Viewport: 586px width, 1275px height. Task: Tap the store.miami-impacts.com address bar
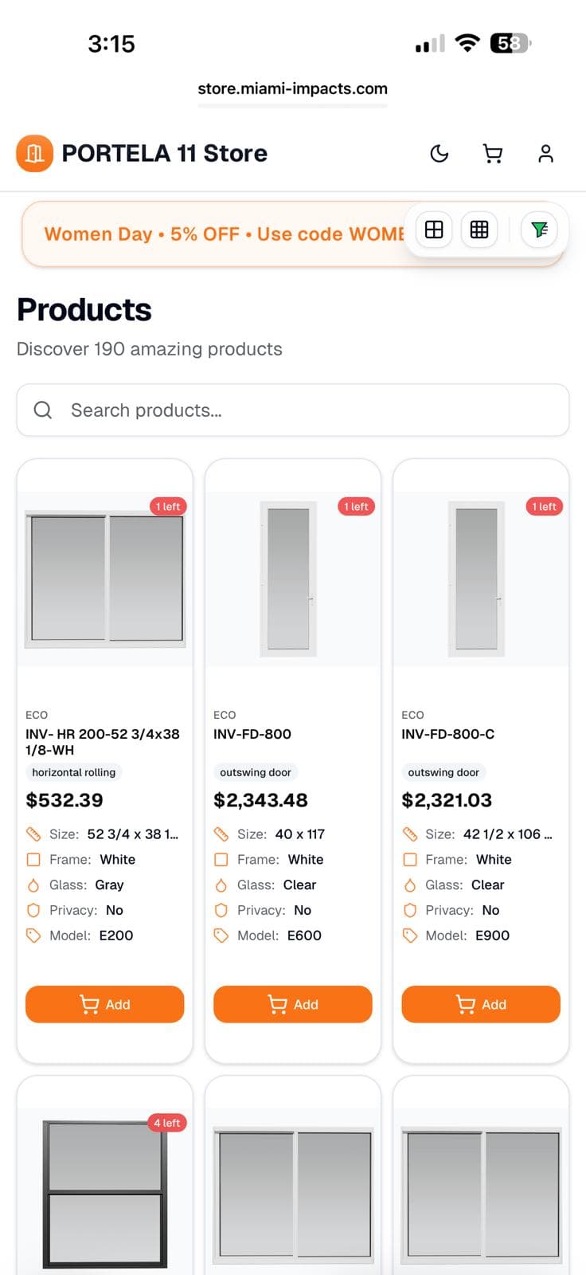(292, 88)
